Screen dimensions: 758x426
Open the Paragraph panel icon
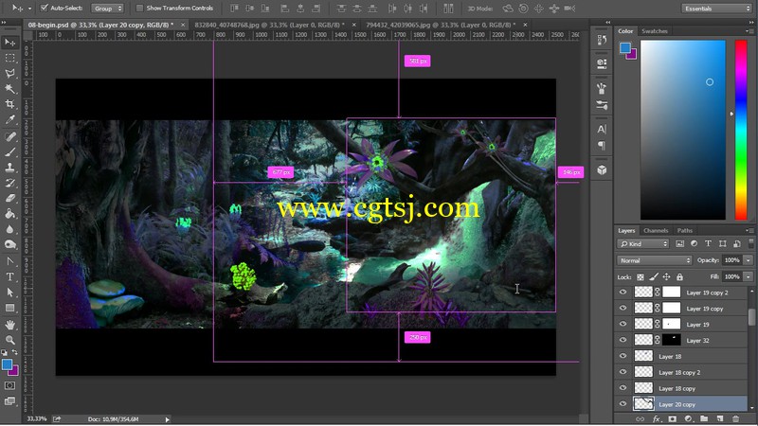click(602, 146)
